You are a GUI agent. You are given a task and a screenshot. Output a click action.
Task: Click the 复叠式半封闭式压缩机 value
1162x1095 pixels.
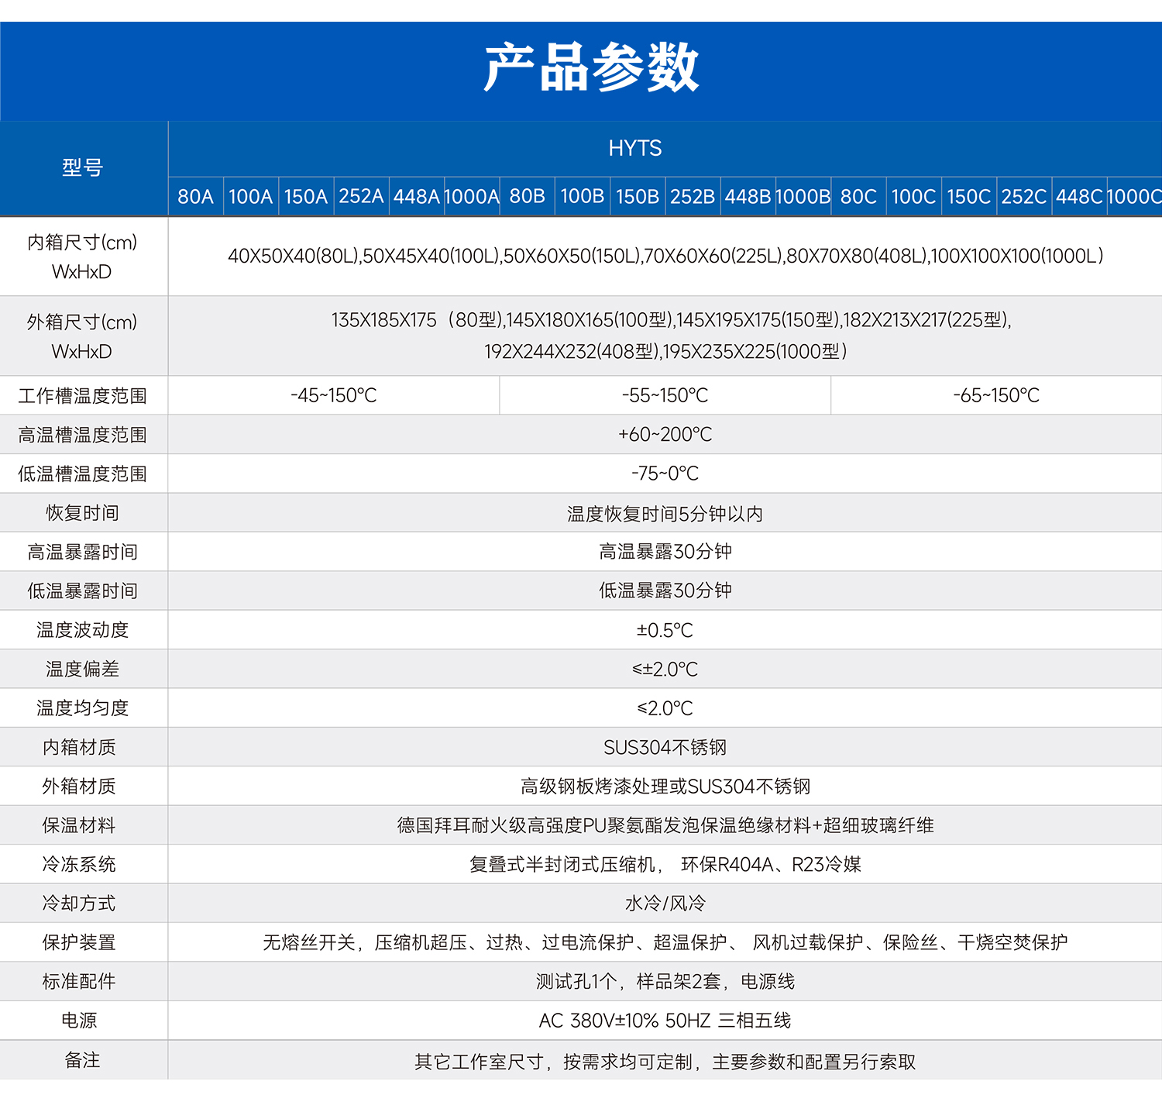(665, 864)
